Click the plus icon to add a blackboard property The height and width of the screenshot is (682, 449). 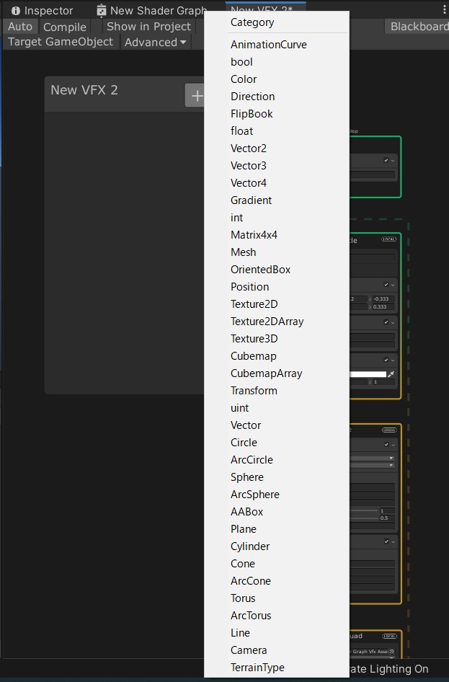coord(195,95)
